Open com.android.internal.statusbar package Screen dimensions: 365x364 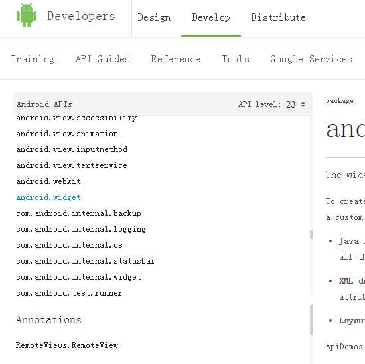[x=86, y=261]
